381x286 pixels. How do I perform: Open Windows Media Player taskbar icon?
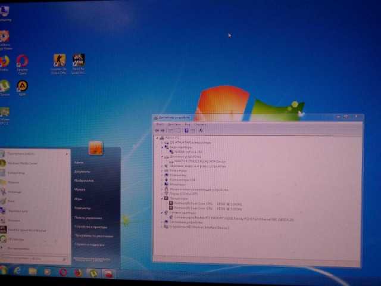[47, 272]
